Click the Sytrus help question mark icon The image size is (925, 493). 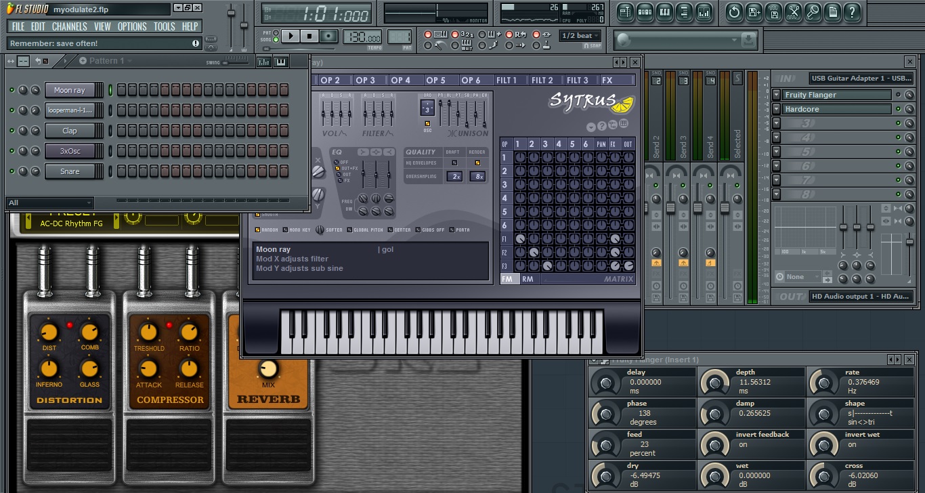(602, 126)
